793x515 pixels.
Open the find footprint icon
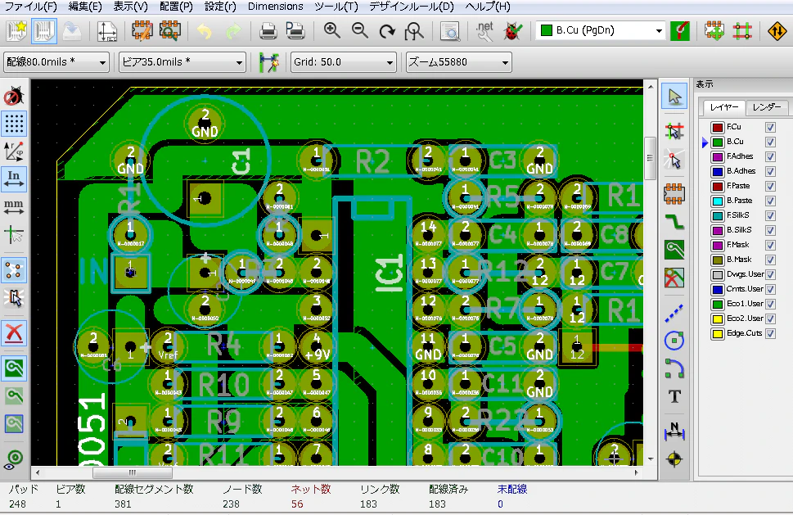pos(449,31)
